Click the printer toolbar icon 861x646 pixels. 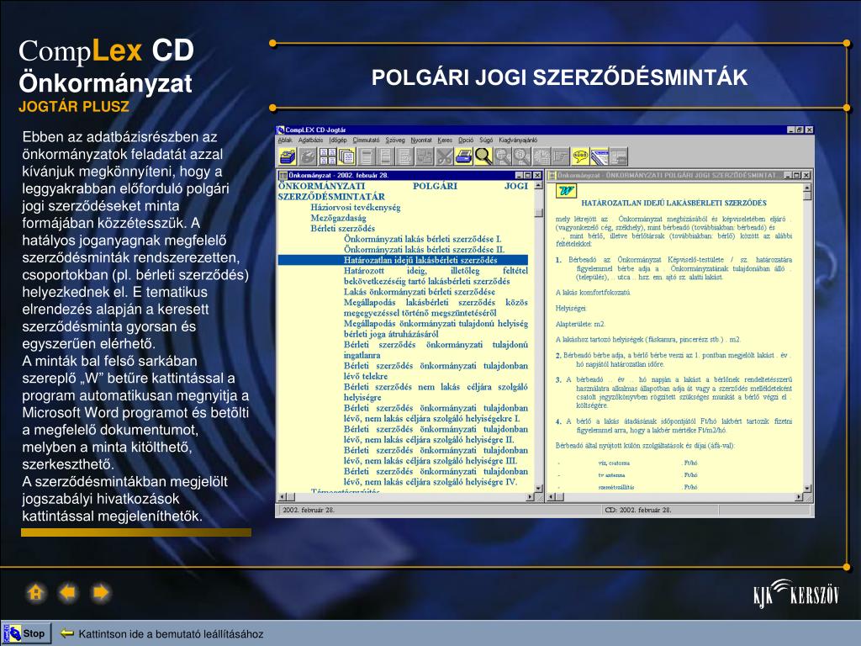pos(463,156)
